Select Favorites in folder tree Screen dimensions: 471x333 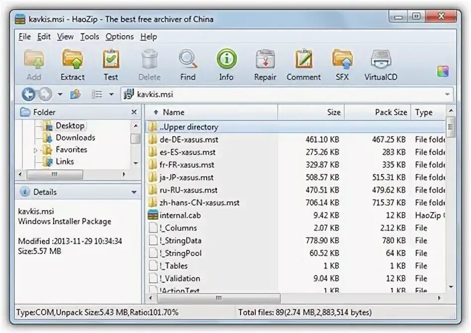(x=72, y=150)
